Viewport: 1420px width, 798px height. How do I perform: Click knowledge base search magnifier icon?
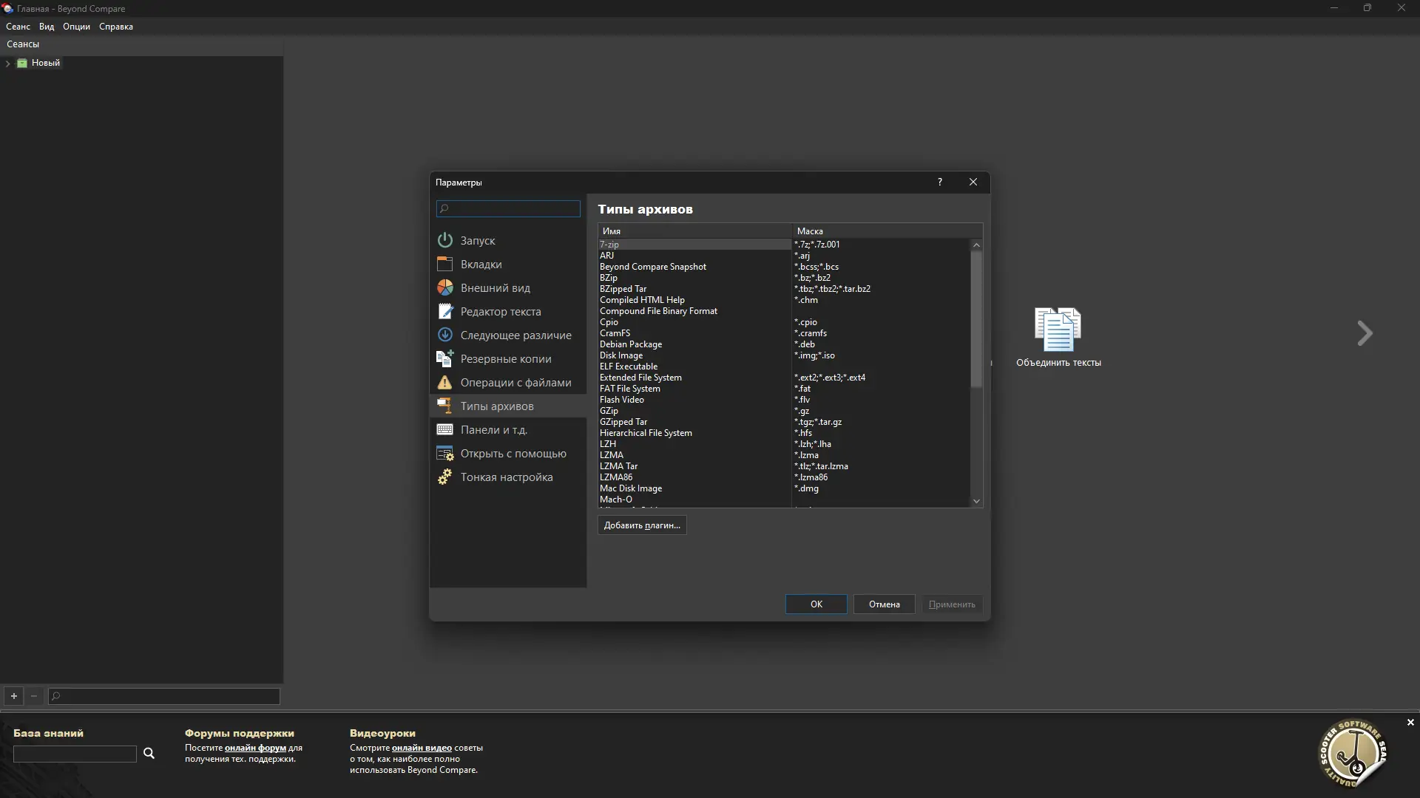click(x=149, y=753)
